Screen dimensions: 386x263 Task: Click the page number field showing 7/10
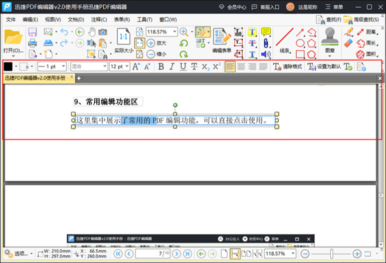[x=153, y=253]
